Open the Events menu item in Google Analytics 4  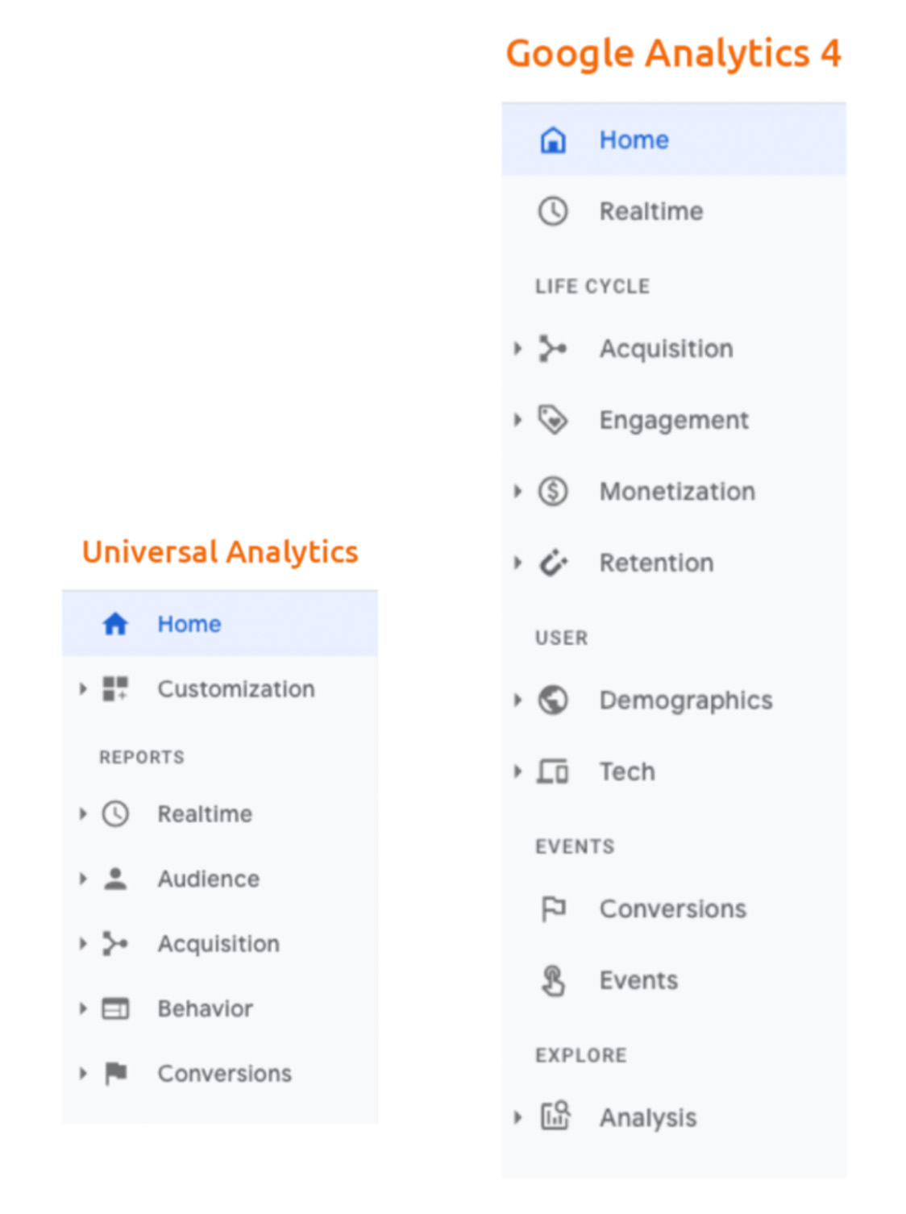tap(638, 980)
